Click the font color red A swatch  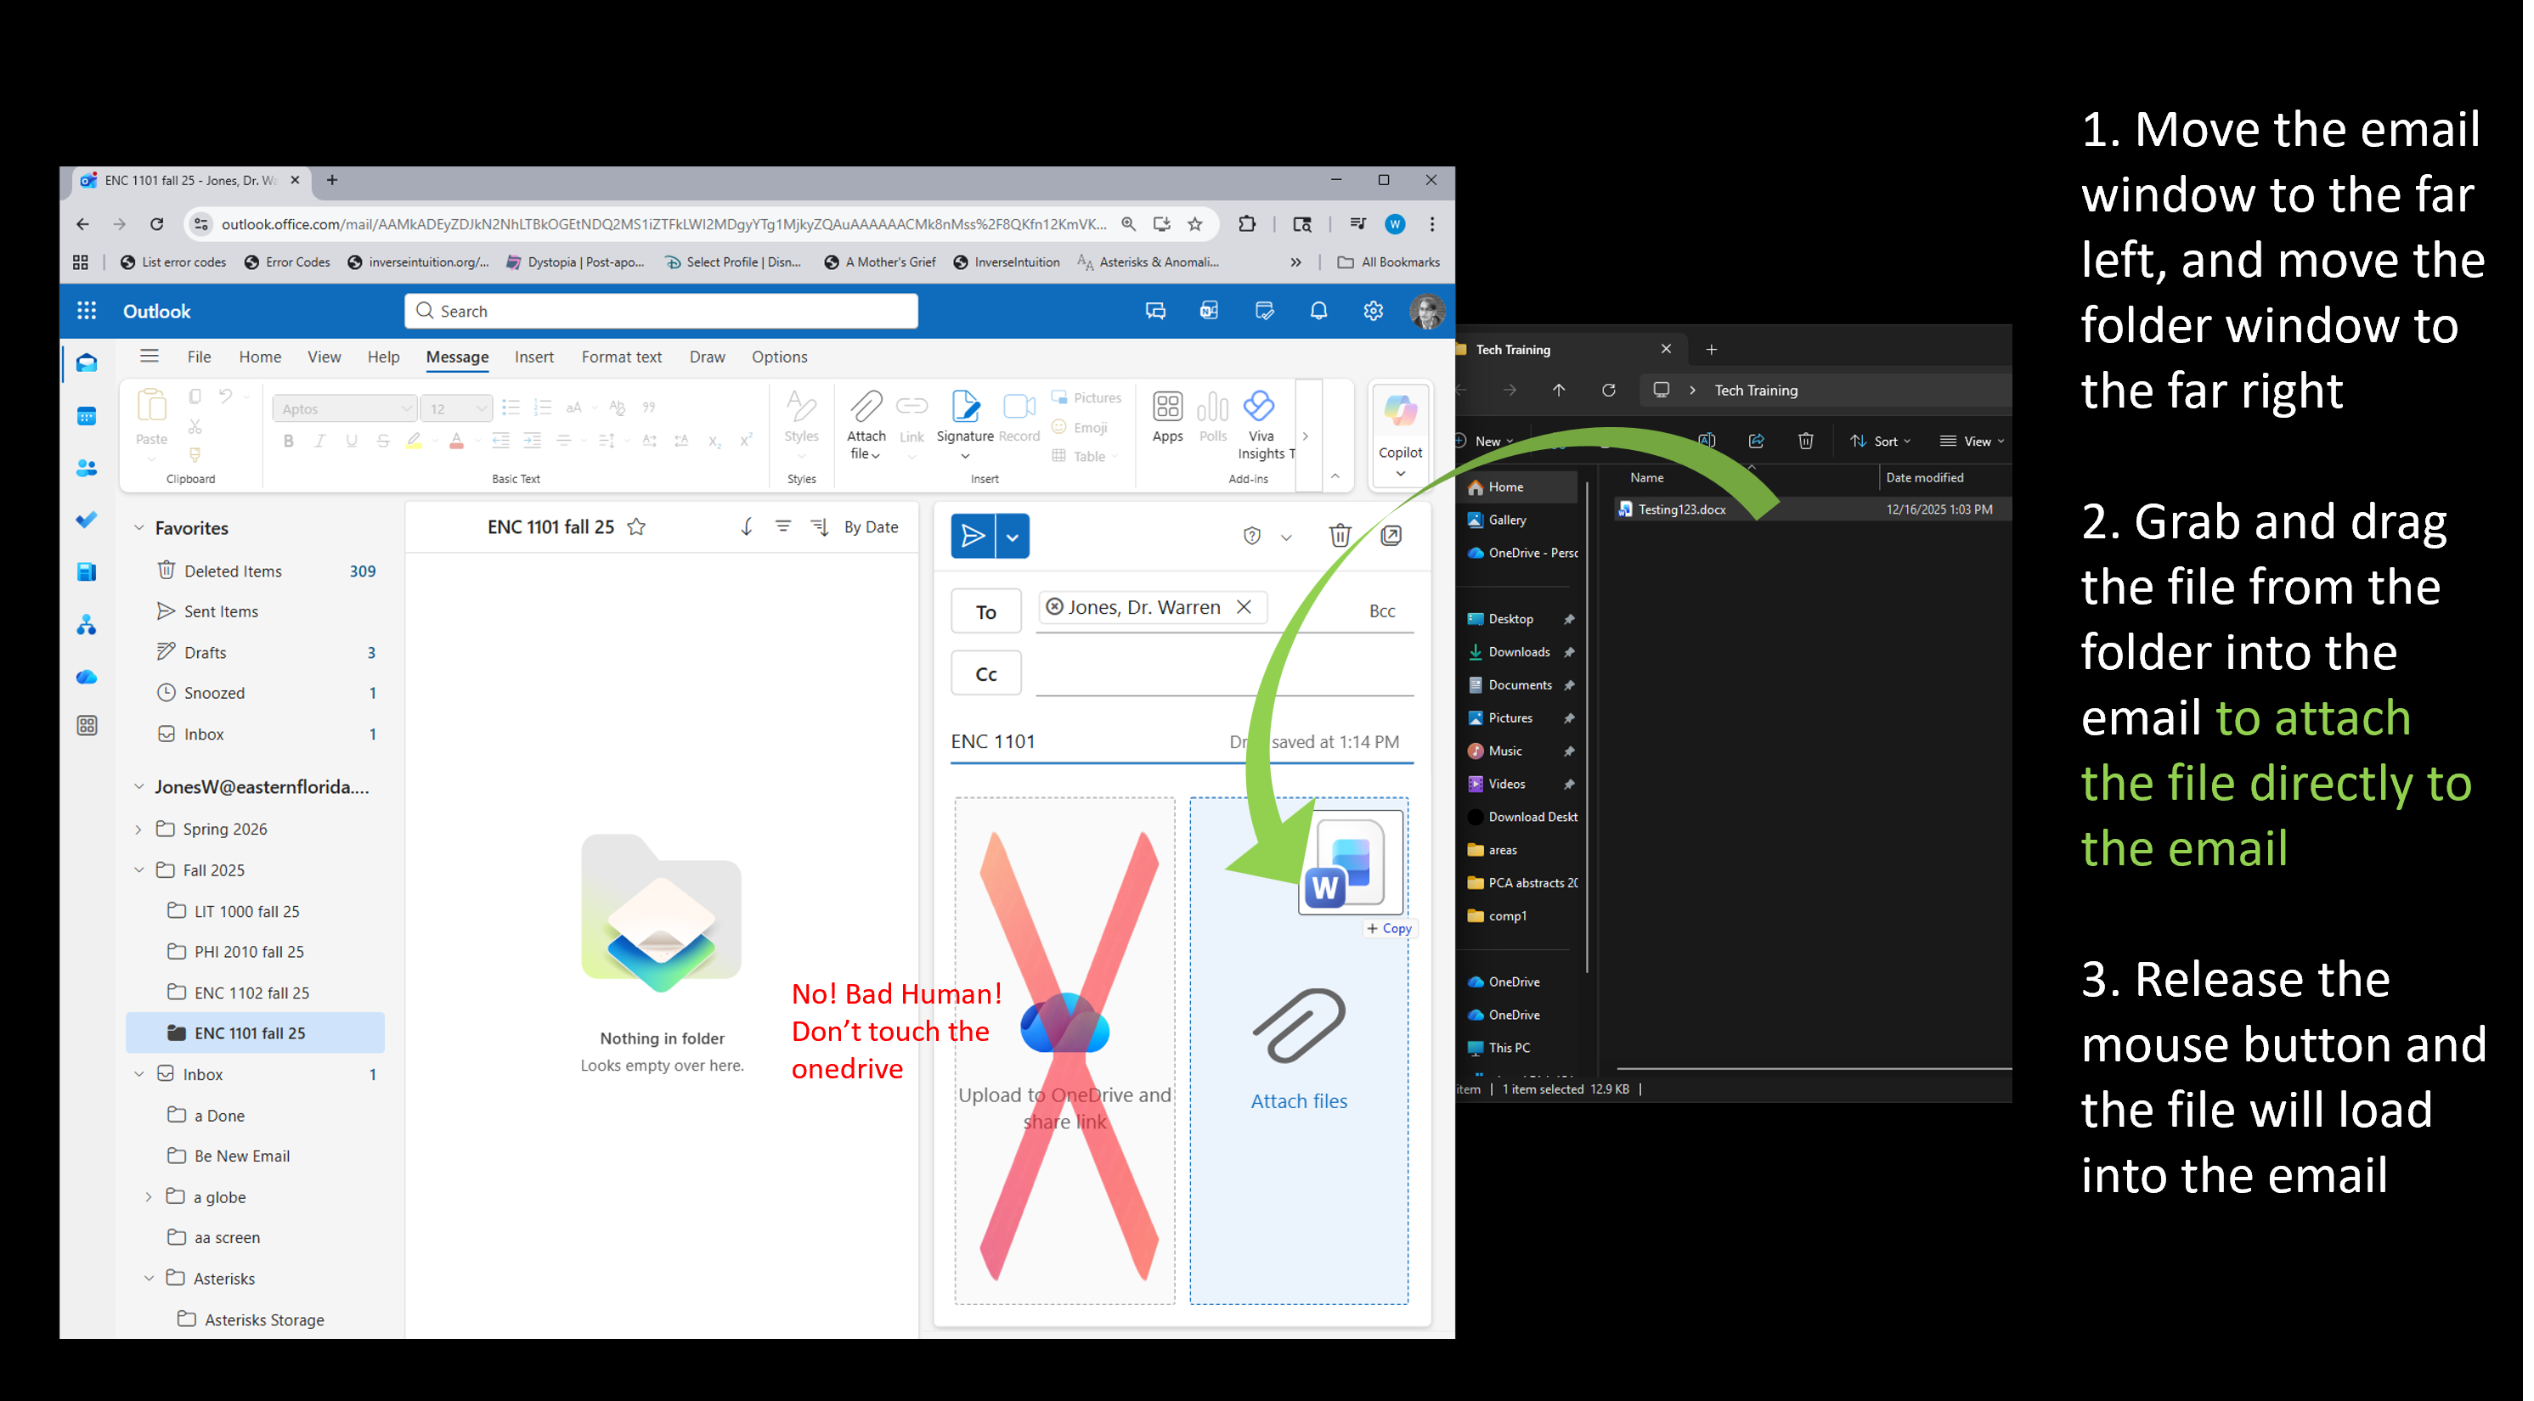pyautogui.click(x=456, y=441)
